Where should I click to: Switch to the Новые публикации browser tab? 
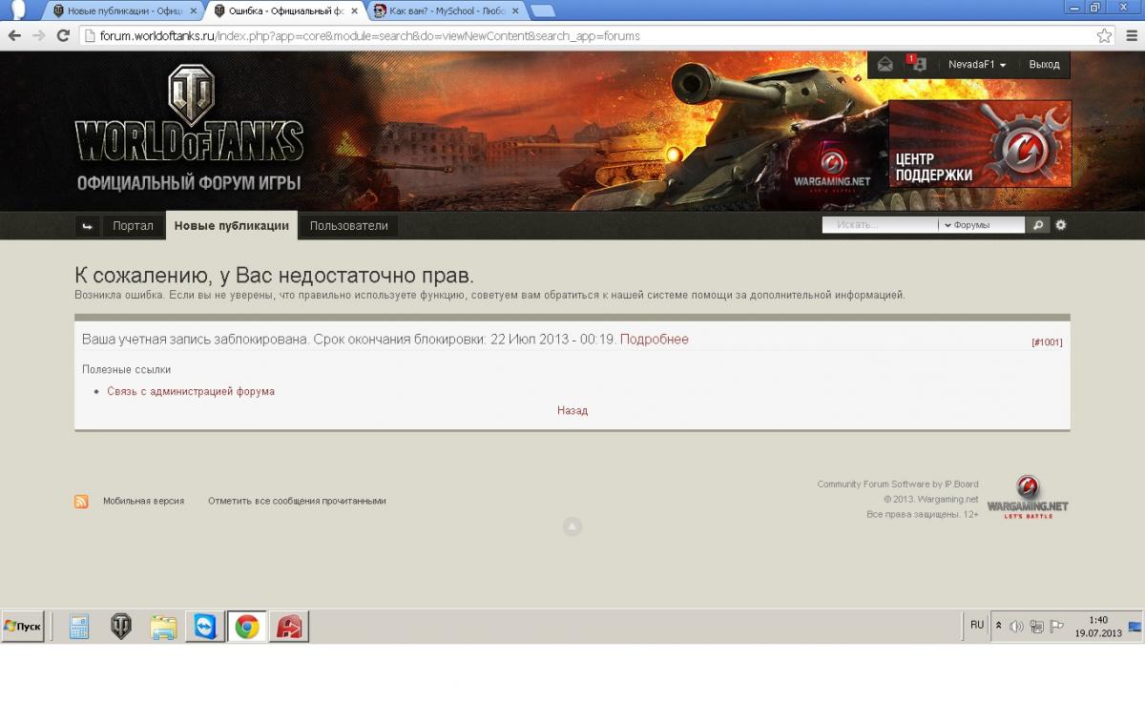[x=123, y=10]
